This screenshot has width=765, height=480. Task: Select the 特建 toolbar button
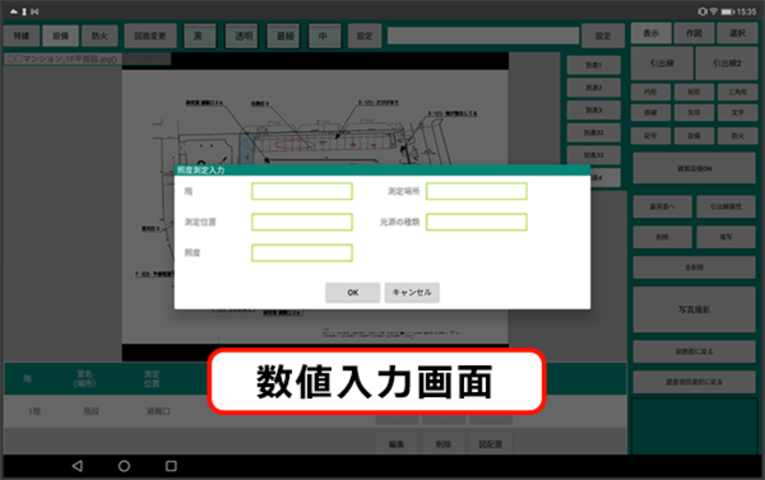pos(22,36)
